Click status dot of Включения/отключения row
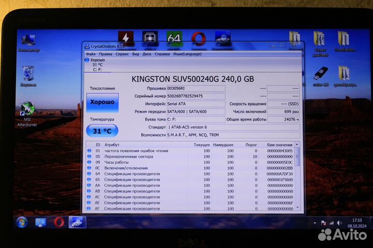 coord(89,168)
